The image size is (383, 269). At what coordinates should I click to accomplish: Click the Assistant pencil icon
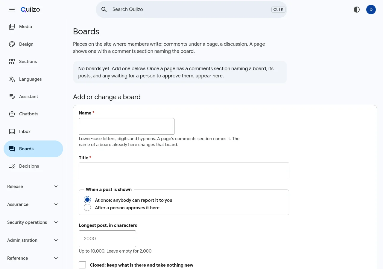point(12,97)
